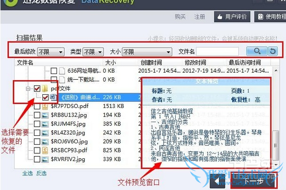Click the file icon of 636网址导航

point(62,71)
